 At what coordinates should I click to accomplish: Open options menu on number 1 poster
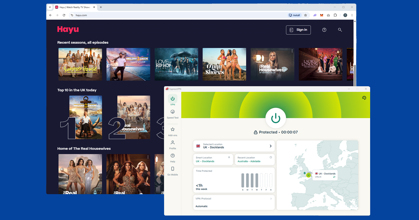click(x=100, y=99)
